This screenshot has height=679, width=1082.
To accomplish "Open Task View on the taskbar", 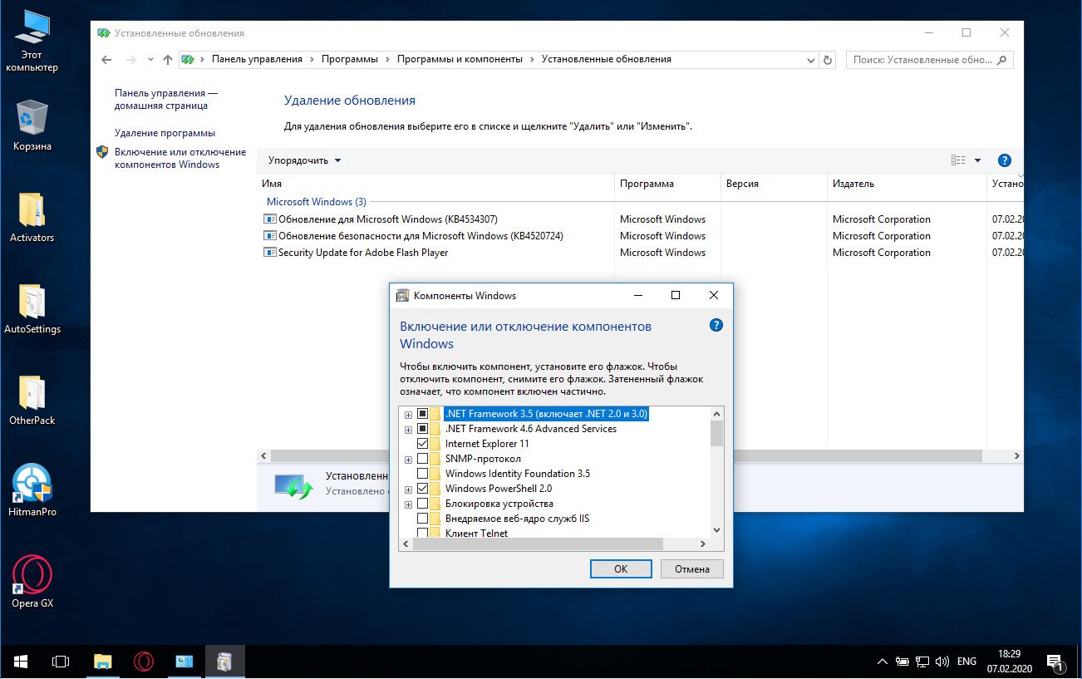I will click(x=61, y=662).
